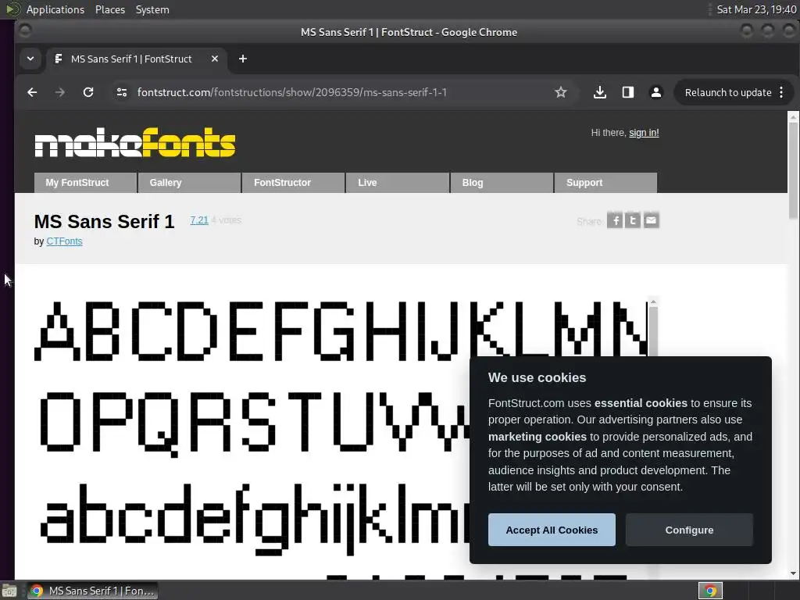This screenshot has width=800, height=600.
Task: Share font via email icon
Action: (651, 220)
